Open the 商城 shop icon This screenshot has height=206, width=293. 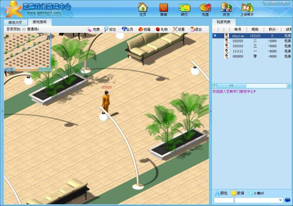tap(164, 8)
